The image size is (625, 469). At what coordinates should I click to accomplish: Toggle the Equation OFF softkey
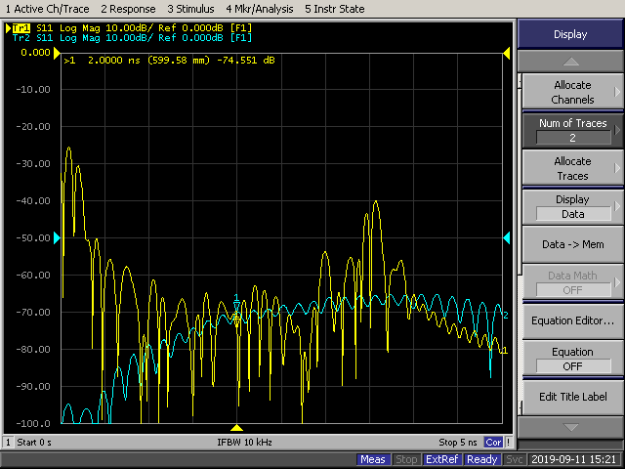(x=571, y=359)
